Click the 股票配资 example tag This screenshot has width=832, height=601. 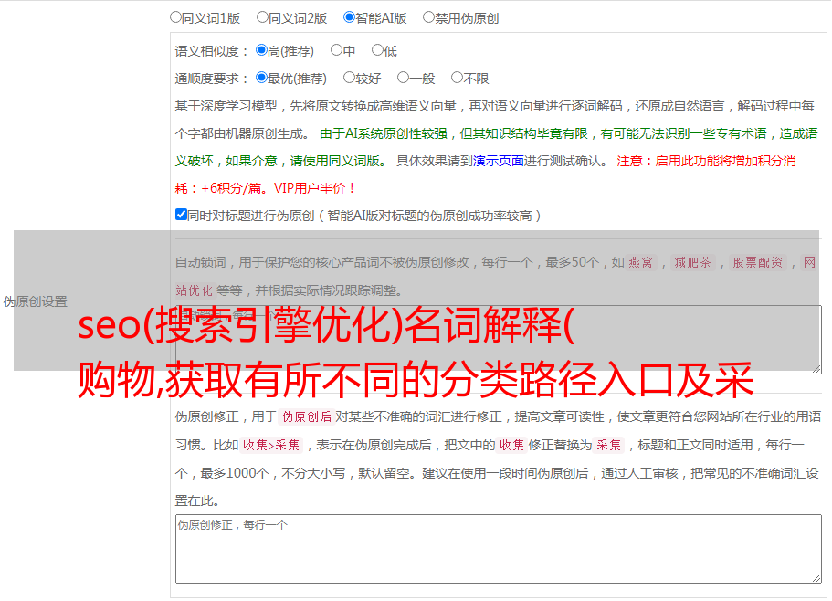(758, 262)
